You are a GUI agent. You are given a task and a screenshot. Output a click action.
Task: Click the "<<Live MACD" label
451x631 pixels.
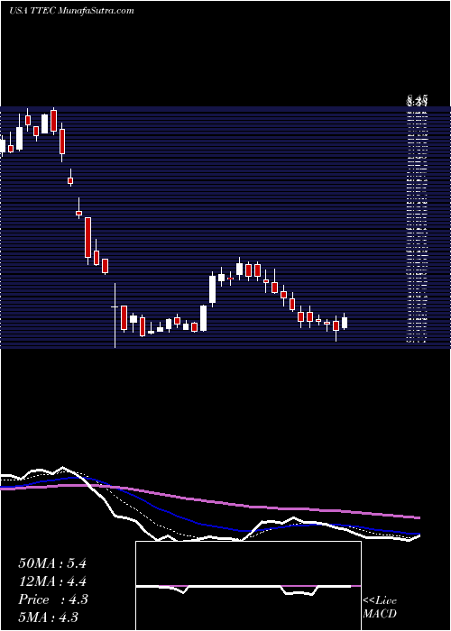point(380,608)
